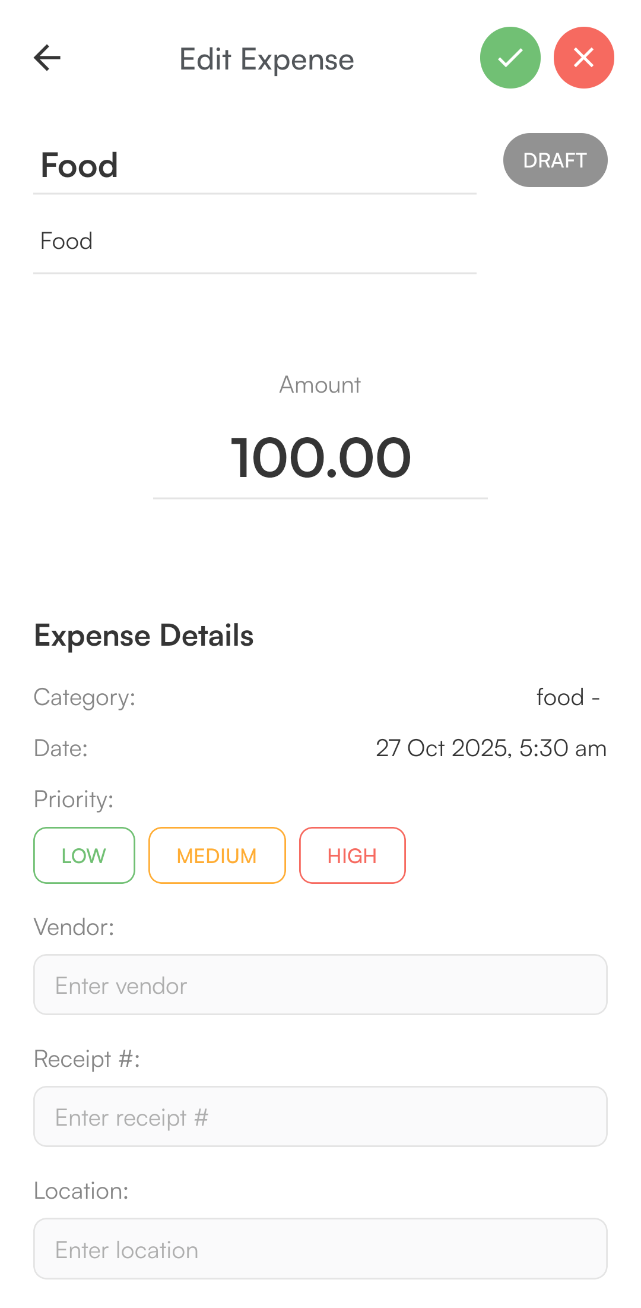
Task: Tap the Category: row label
Action: click(x=84, y=697)
